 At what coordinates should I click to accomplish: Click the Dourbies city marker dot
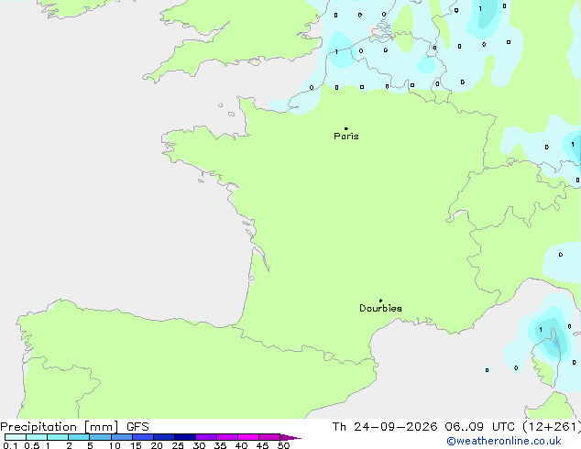(380, 301)
